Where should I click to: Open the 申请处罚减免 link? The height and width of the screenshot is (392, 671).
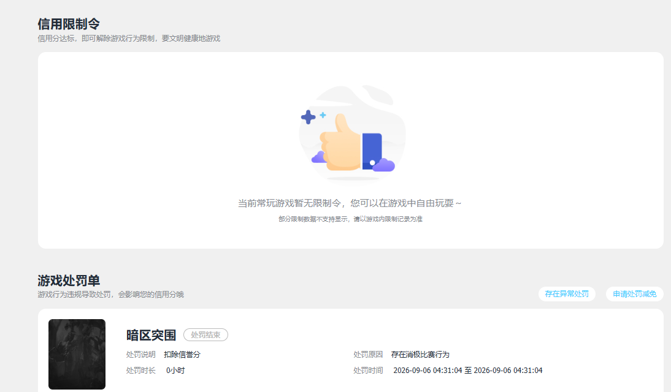pyautogui.click(x=634, y=294)
